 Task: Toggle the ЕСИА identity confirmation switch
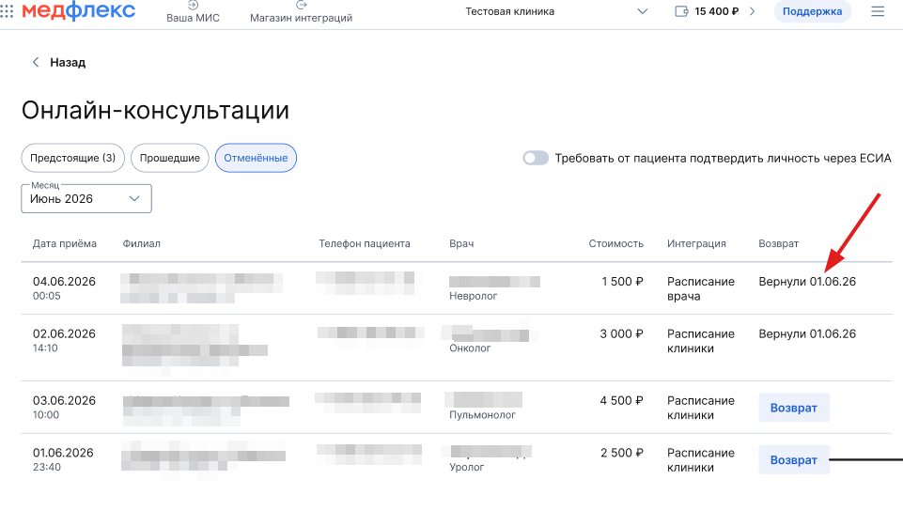coord(536,158)
